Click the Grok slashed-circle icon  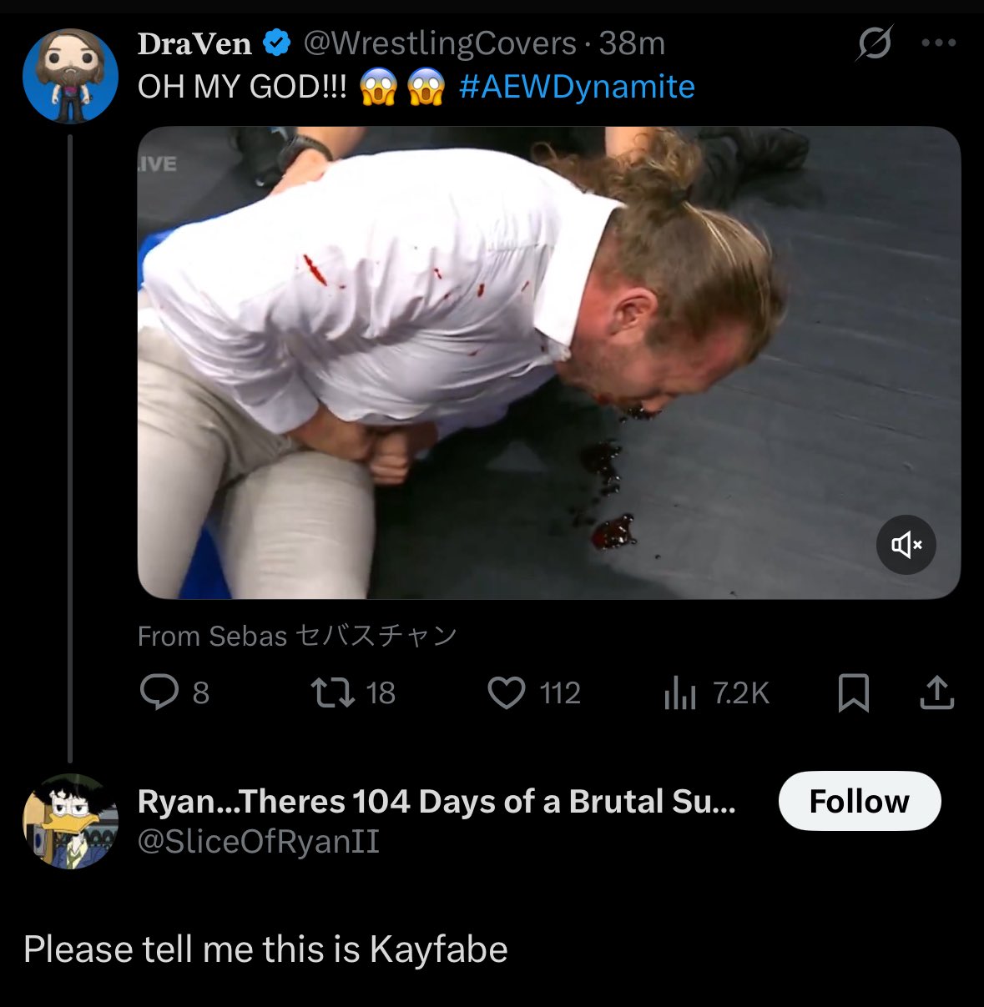(874, 43)
